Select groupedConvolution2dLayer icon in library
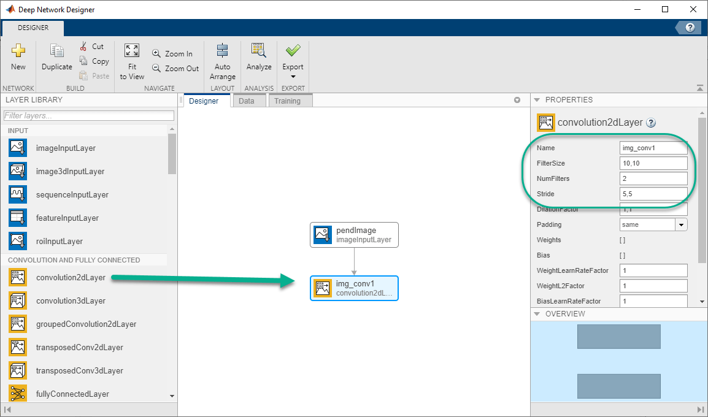The width and height of the screenshot is (708, 417). [18, 324]
